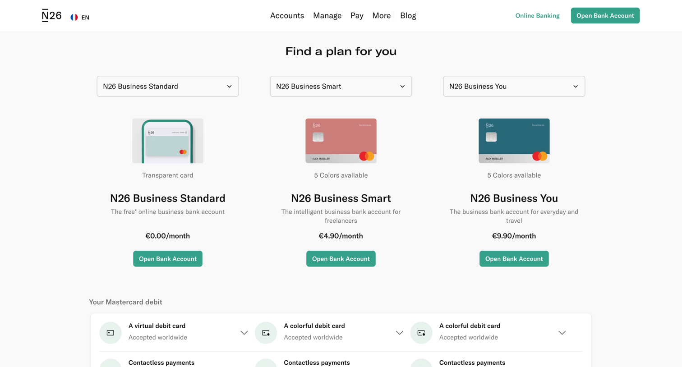Expand the Business Smart colorful debit card details
The width and height of the screenshot is (682, 367).
pyautogui.click(x=400, y=333)
